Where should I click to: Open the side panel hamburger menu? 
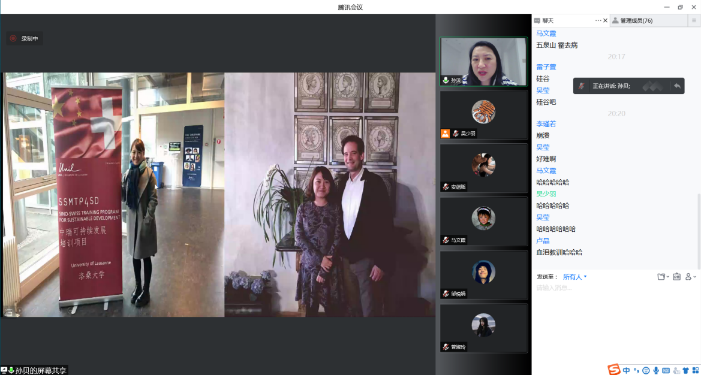click(x=694, y=20)
